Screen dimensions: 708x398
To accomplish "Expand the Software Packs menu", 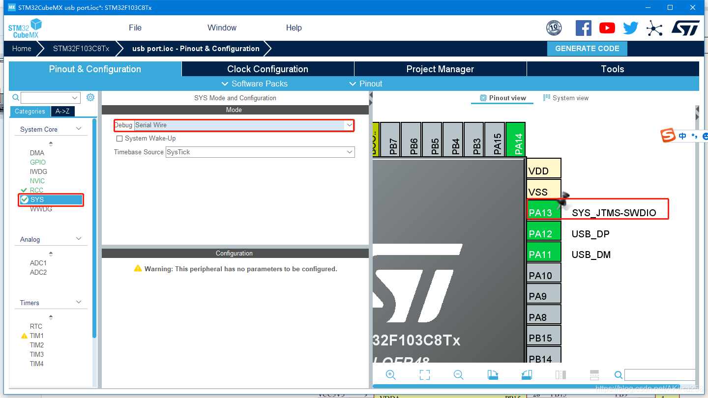I will (x=254, y=84).
